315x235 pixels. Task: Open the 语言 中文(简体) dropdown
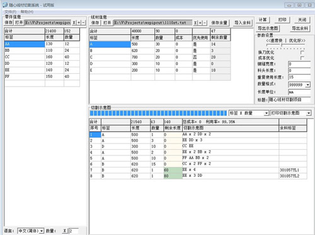point(42,231)
